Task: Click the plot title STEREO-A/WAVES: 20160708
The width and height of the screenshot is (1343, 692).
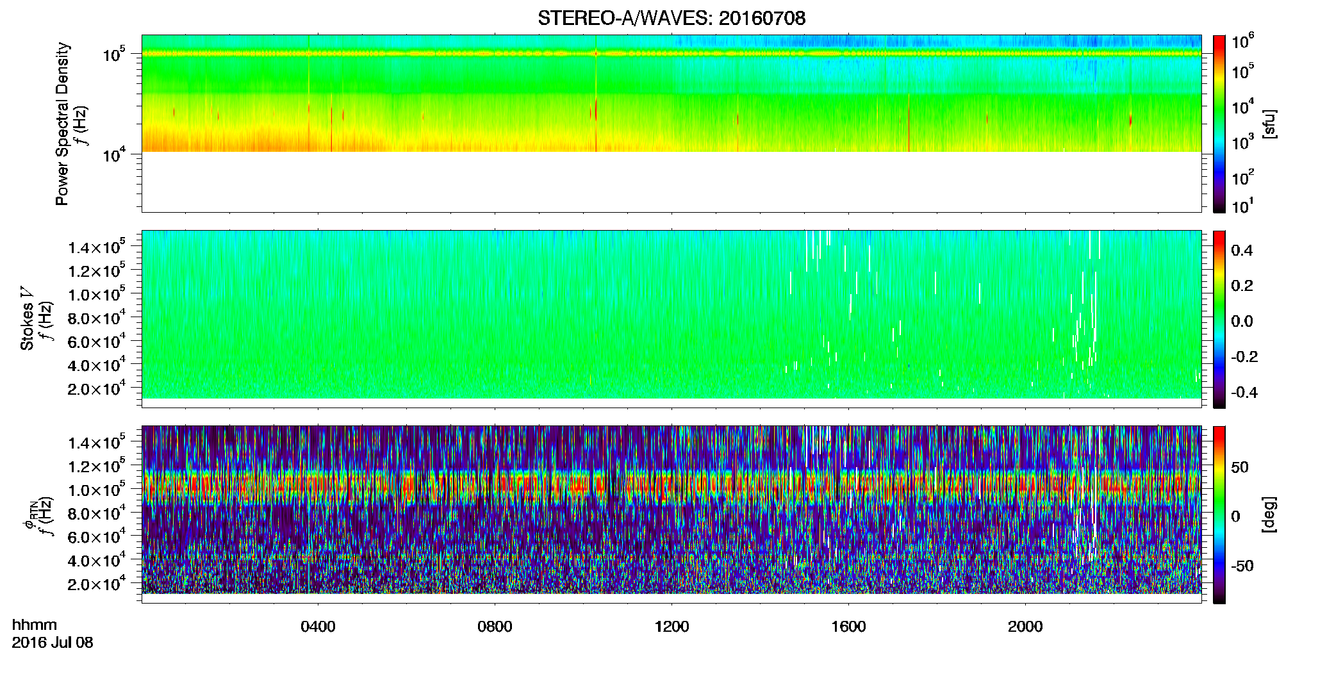Action: coord(671,18)
